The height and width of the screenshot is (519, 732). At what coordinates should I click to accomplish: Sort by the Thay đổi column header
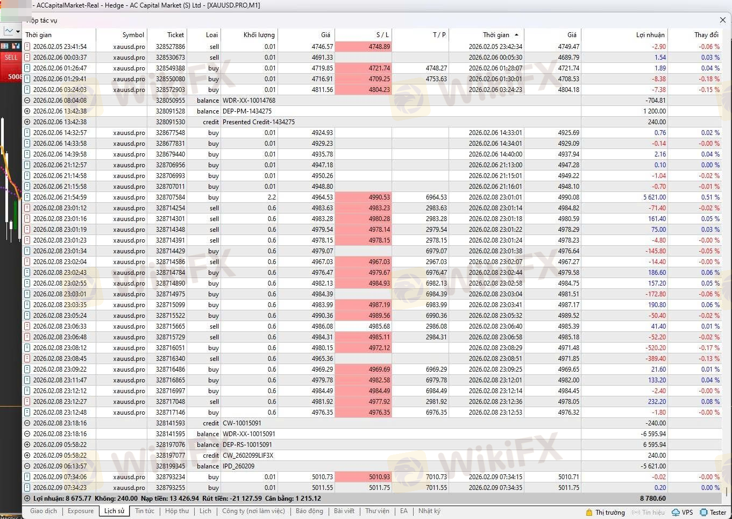(x=694, y=35)
